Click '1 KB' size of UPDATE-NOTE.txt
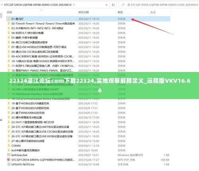The image size is (199, 171). click(x=166, y=164)
